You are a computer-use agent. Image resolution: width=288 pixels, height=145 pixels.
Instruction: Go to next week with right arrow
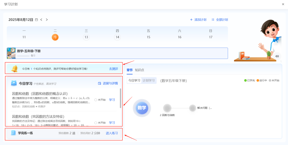pyautogui.click(x=47, y=20)
